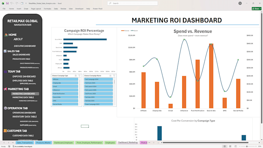Toggle the SMS slicer item
The image size is (263, 148).
coord(65,101)
